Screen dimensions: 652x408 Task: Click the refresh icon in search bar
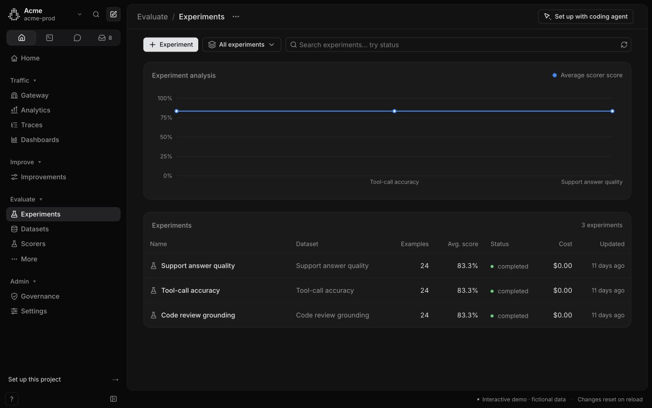tap(624, 45)
